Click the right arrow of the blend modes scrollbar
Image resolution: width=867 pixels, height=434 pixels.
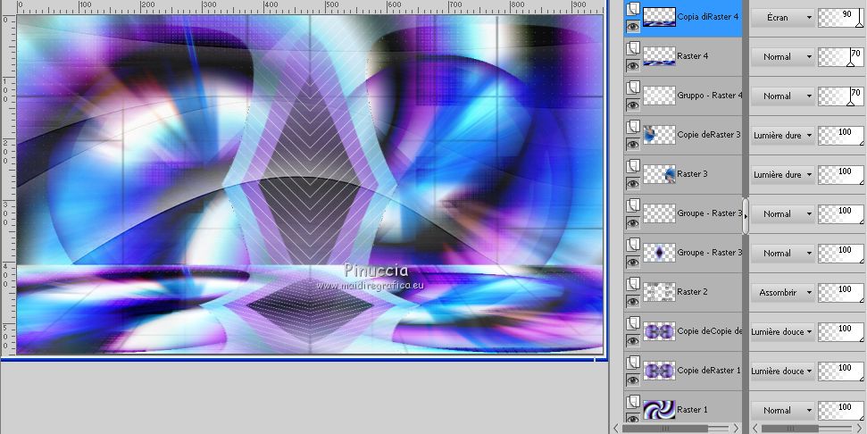[x=860, y=428]
